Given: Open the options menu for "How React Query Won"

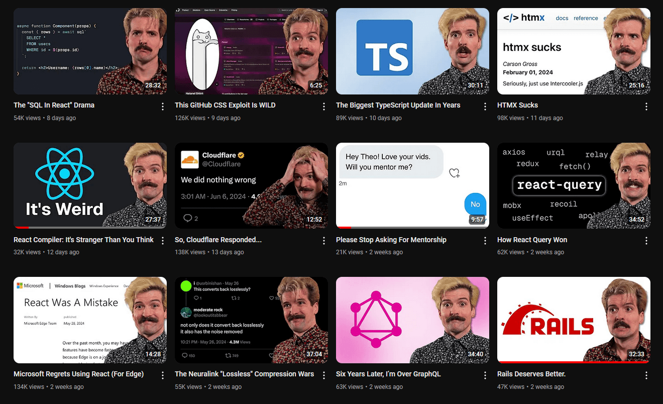Looking at the screenshot, I should [646, 240].
